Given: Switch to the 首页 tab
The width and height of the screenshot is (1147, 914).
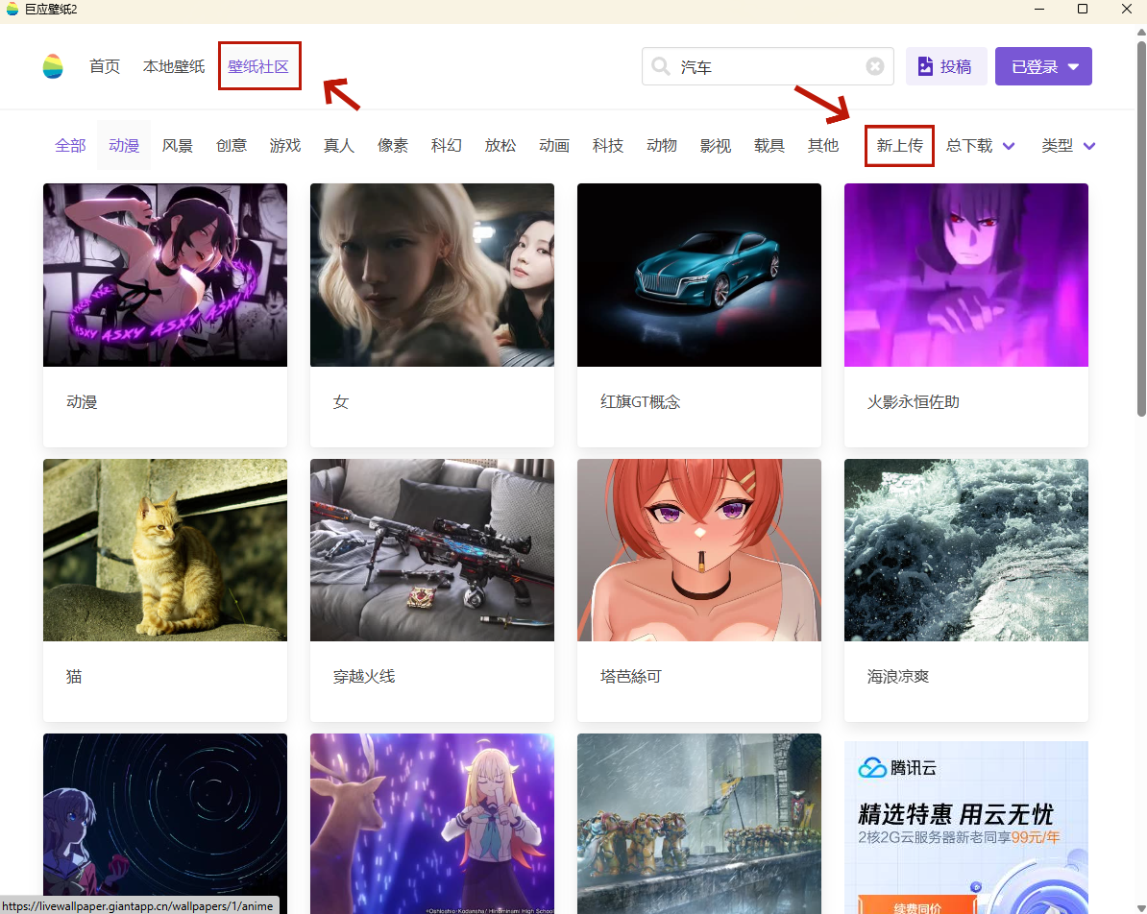Looking at the screenshot, I should point(105,66).
